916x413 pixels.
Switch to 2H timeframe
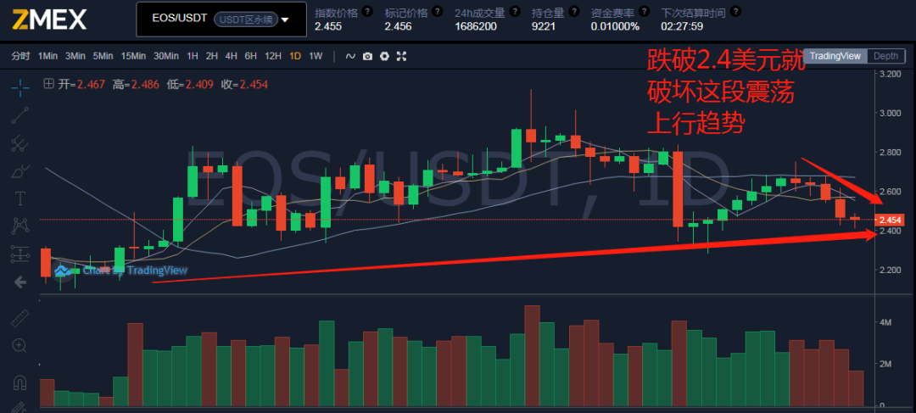click(x=211, y=56)
